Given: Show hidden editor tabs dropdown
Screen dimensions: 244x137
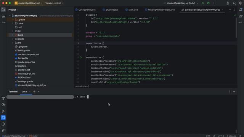Looking at the screenshot, I should 230,10.
